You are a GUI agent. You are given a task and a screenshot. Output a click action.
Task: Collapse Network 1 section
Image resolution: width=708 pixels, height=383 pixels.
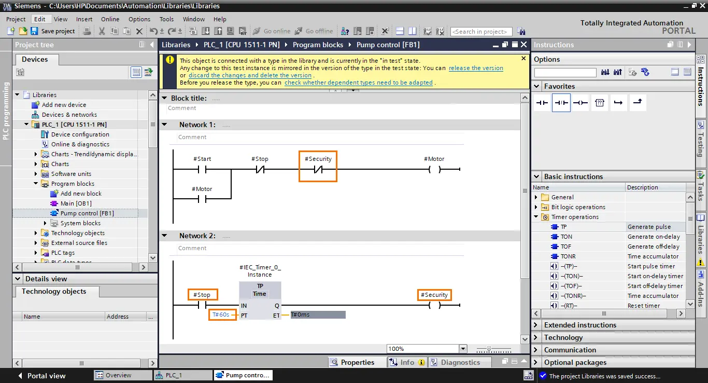point(164,125)
